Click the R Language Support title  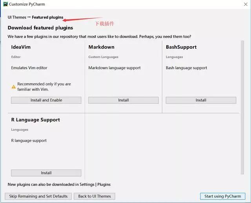(x=36, y=120)
